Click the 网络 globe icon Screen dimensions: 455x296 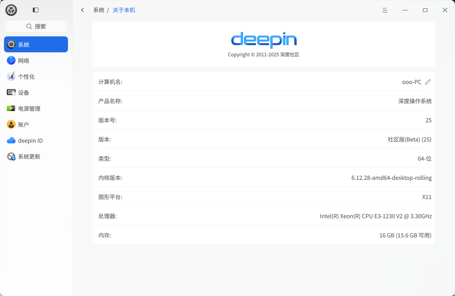tap(11, 60)
